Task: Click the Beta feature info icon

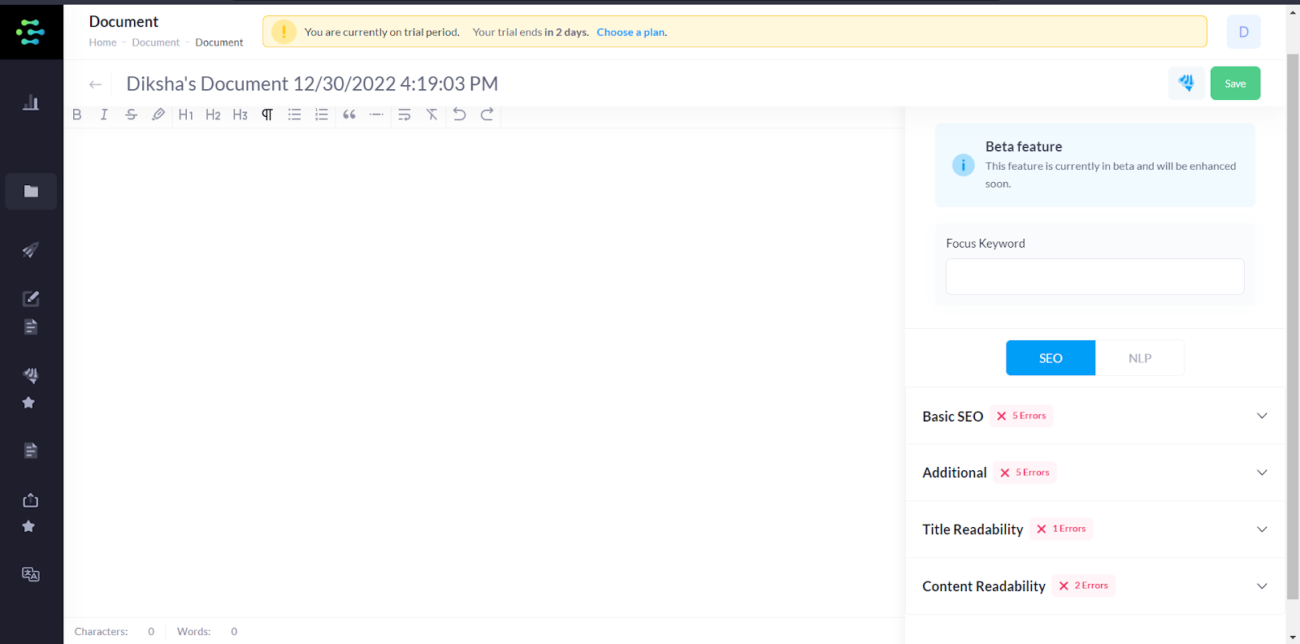Action: click(x=964, y=166)
